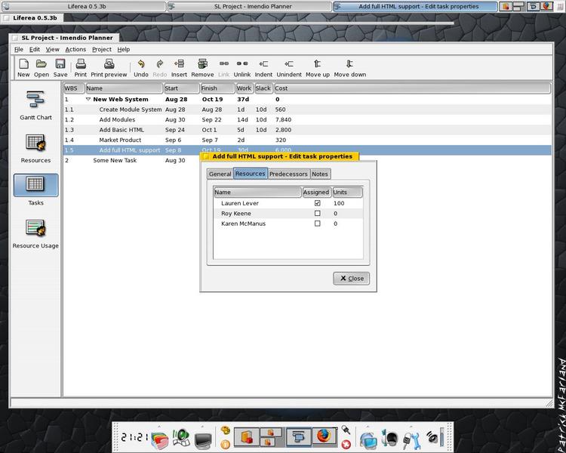This screenshot has width=566, height=453.
Task: Select the Create Module System task row
Action: pos(307,109)
